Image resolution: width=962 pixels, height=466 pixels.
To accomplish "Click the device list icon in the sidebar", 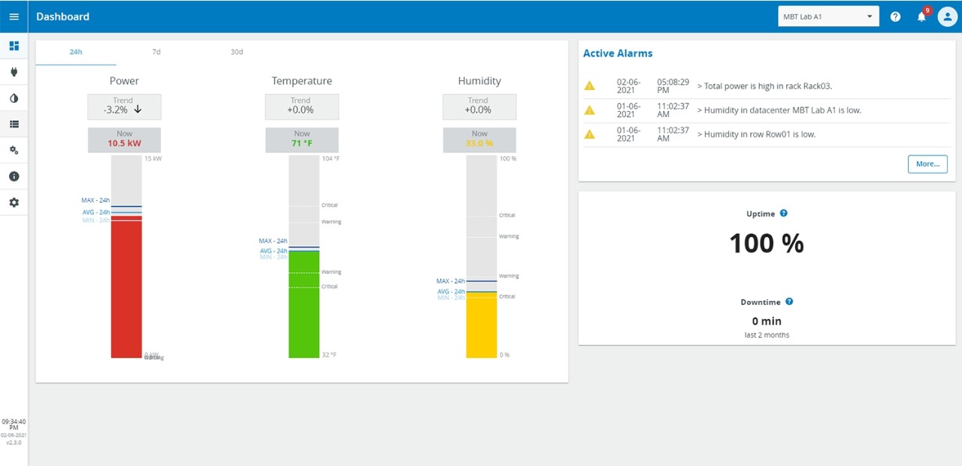I will click(x=14, y=124).
